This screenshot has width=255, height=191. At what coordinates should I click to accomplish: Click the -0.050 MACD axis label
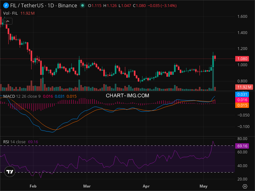tap(243, 115)
